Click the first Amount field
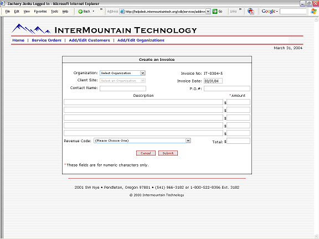Screen dimensions: 319x239 [x=239, y=102]
